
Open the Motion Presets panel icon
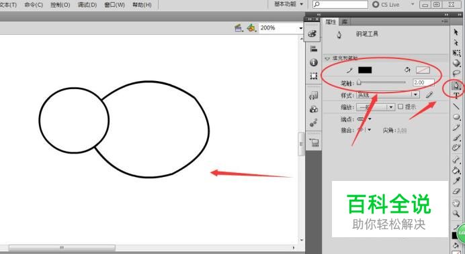pos(313,123)
